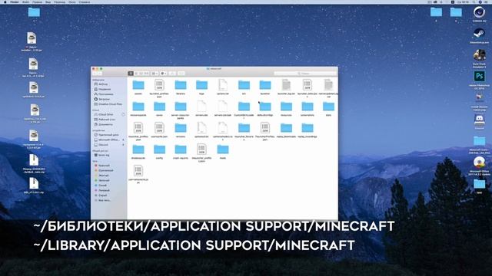
Task: Switch Finder to list view
Action: click(x=136, y=74)
